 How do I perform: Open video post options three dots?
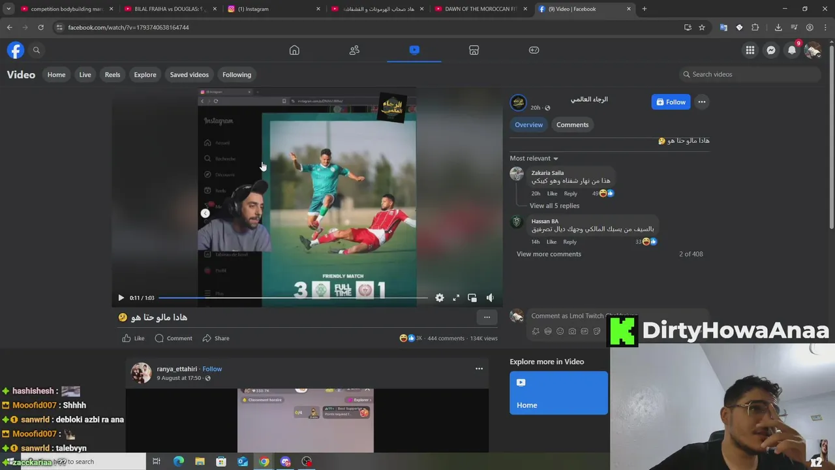(x=487, y=317)
